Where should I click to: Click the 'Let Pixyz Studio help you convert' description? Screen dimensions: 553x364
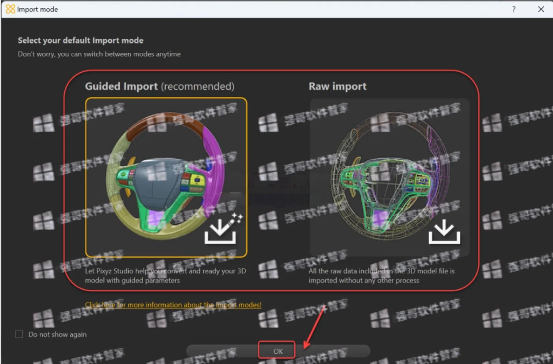coord(166,275)
